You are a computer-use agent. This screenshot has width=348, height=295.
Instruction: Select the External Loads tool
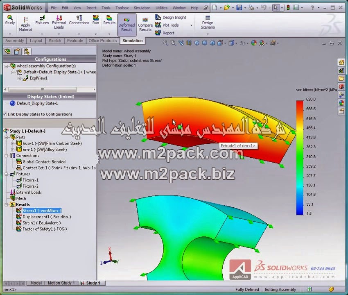pyautogui.click(x=59, y=22)
